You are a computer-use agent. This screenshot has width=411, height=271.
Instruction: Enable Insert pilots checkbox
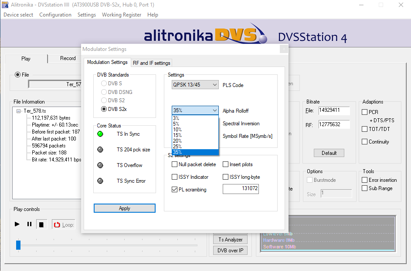click(225, 164)
